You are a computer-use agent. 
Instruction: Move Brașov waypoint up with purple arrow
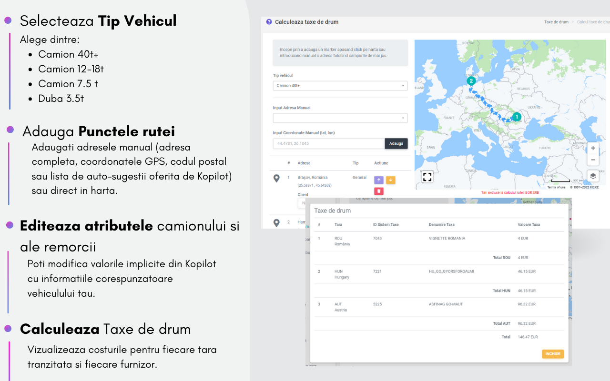[x=378, y=180]
